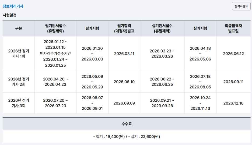Select the 2026년 정기 기사 2회 row label
252x145 pixels.
click(19, 82)
